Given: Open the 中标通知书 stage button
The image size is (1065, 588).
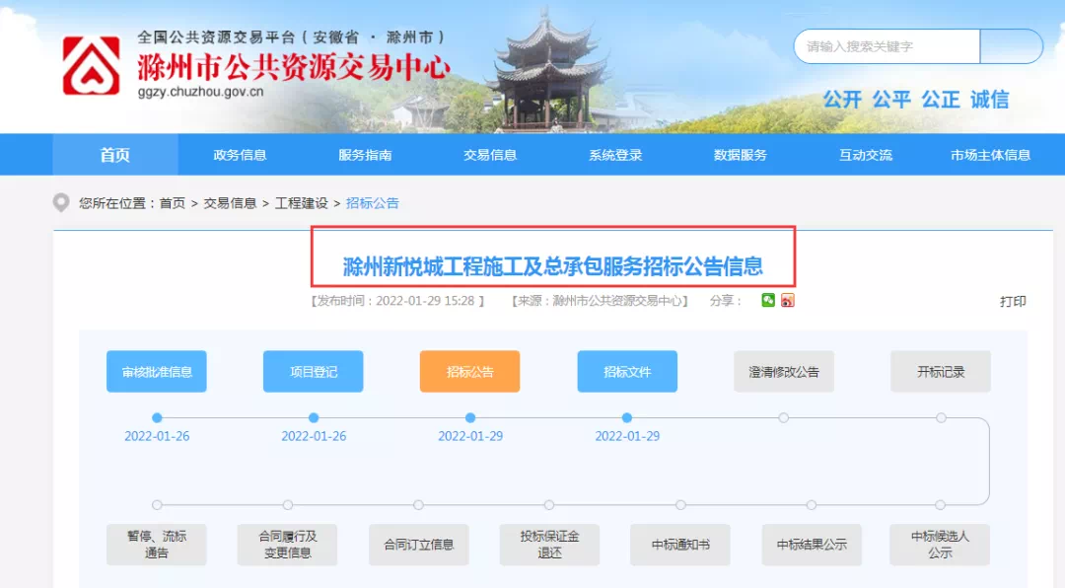Looking at the screenshot, I should (680, 545).
